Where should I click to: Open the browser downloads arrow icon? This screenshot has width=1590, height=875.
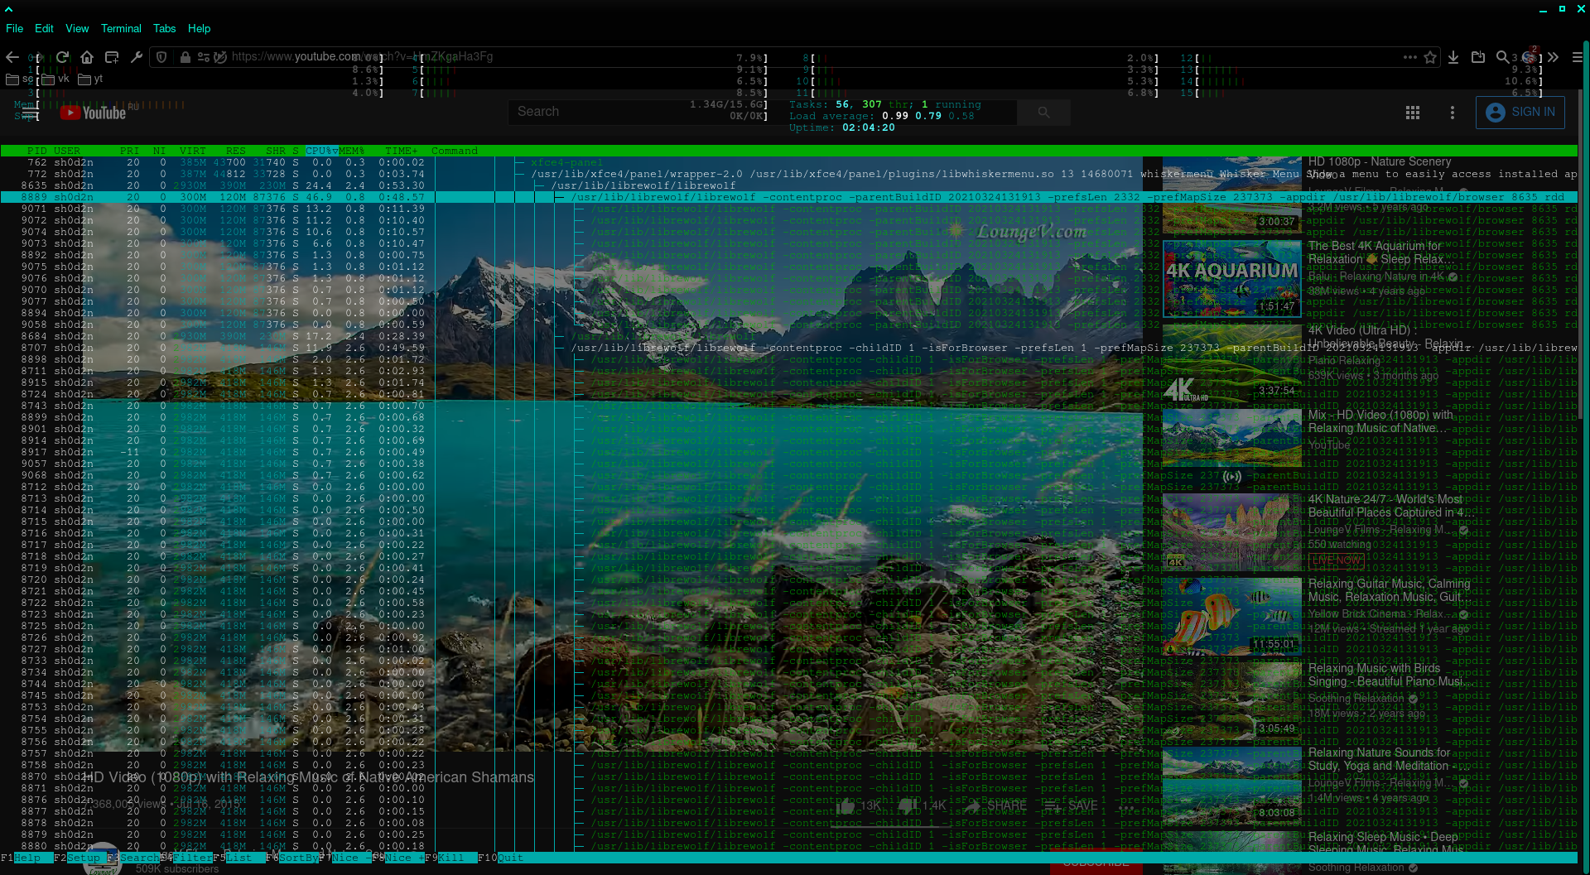(x=1453, y=57)
